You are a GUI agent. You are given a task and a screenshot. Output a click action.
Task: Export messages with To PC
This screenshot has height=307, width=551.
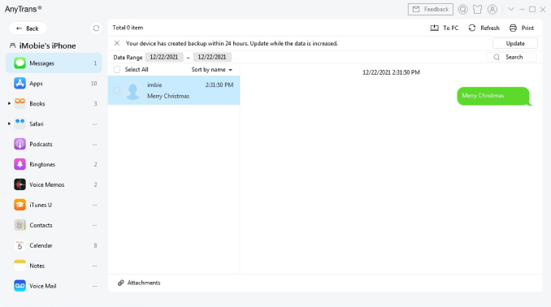click(x=445, y=28)
